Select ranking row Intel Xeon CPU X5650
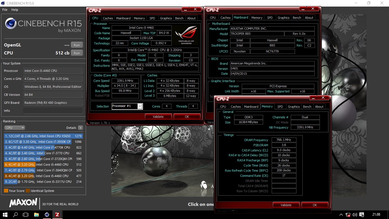 (x=43, y=136)
